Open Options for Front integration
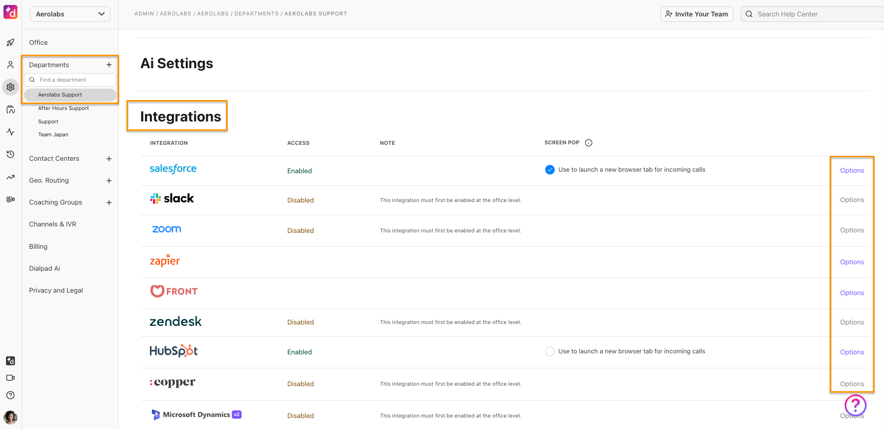The height and width of the screenshot is (429, 884). 852,293
